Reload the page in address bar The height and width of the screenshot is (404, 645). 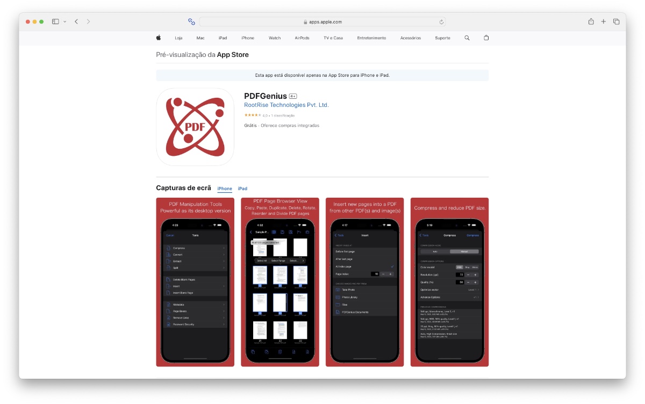[x=441, y=22]
